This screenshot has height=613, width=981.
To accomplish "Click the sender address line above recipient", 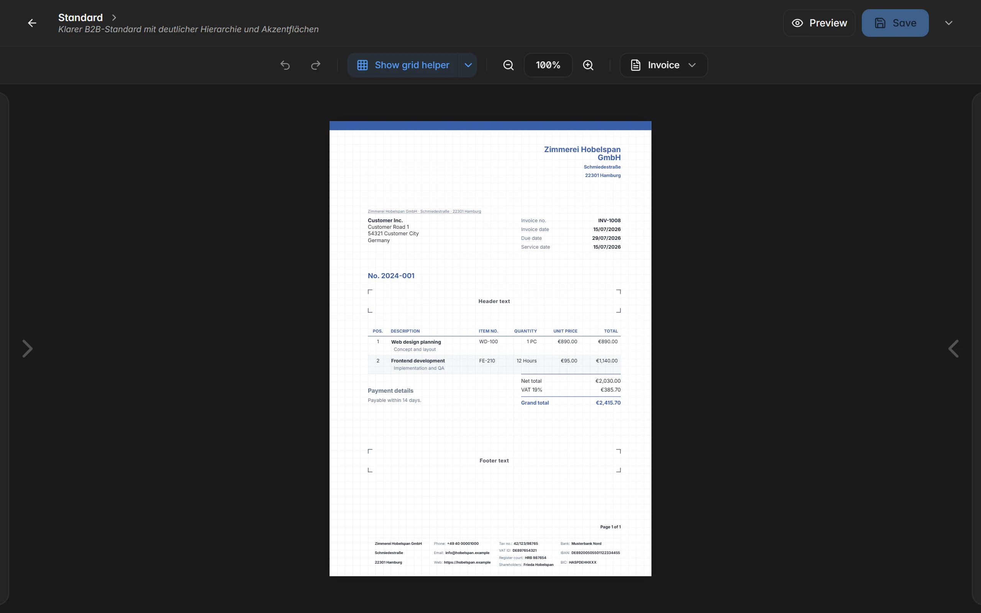I will tap(424, 211).
